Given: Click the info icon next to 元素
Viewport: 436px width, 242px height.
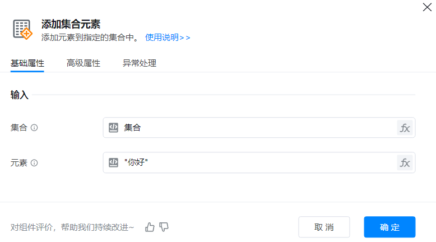Looking at the screenshot, I should pyautogui.click(x=34, y=163).
